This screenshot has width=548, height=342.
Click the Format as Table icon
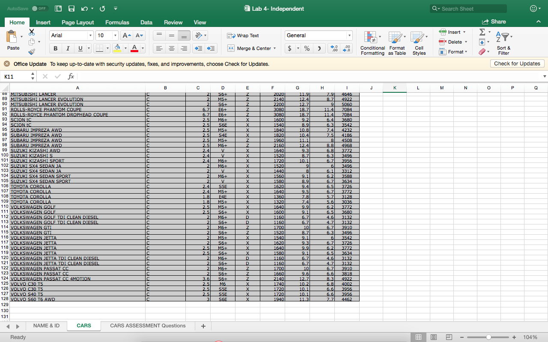pos(397,43)
